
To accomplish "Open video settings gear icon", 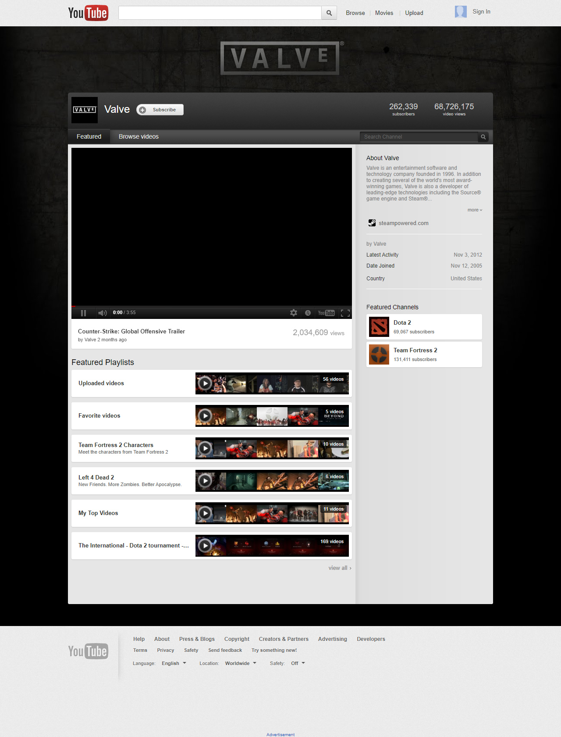I will [x=294, y=313].
